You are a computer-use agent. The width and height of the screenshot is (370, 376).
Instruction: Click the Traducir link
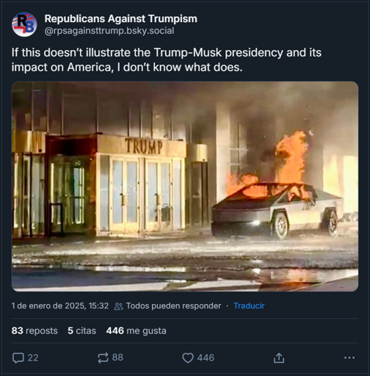click(249, 305)
